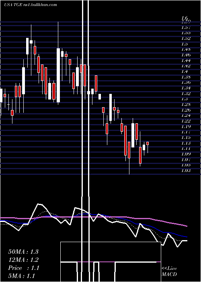The width and height of the screenshot is (201, 282).
Task: Click the 1.3 price axis label
Action: (x=185, y=99)
